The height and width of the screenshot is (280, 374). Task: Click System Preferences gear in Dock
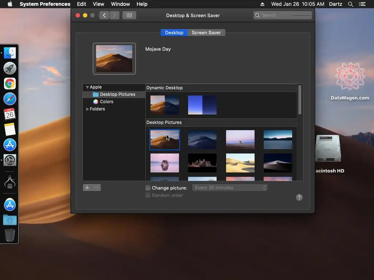click(10, 160)
